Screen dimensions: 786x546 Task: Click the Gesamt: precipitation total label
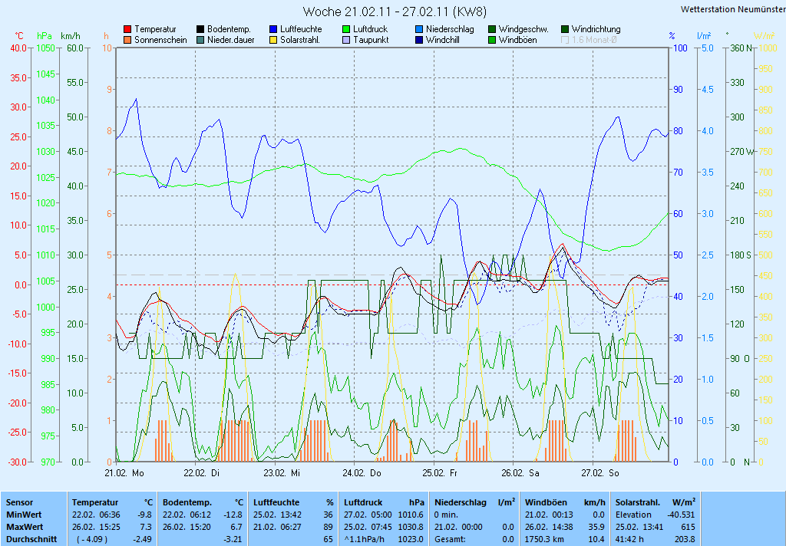450,540
